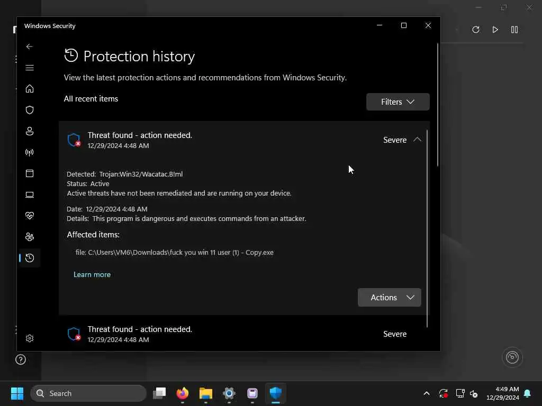
Task: Minimize the Windows Security window
Action: [x=380, y=25]
